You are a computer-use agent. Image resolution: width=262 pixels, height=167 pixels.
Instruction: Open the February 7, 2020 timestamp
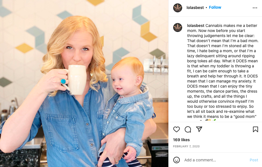[186, 147]
